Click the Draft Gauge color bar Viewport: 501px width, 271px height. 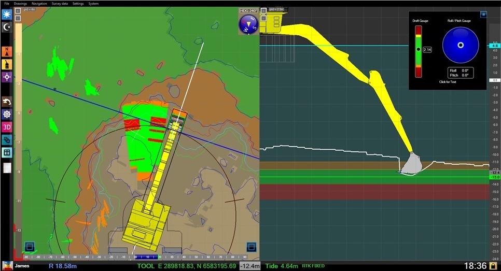tap(418, 50)
